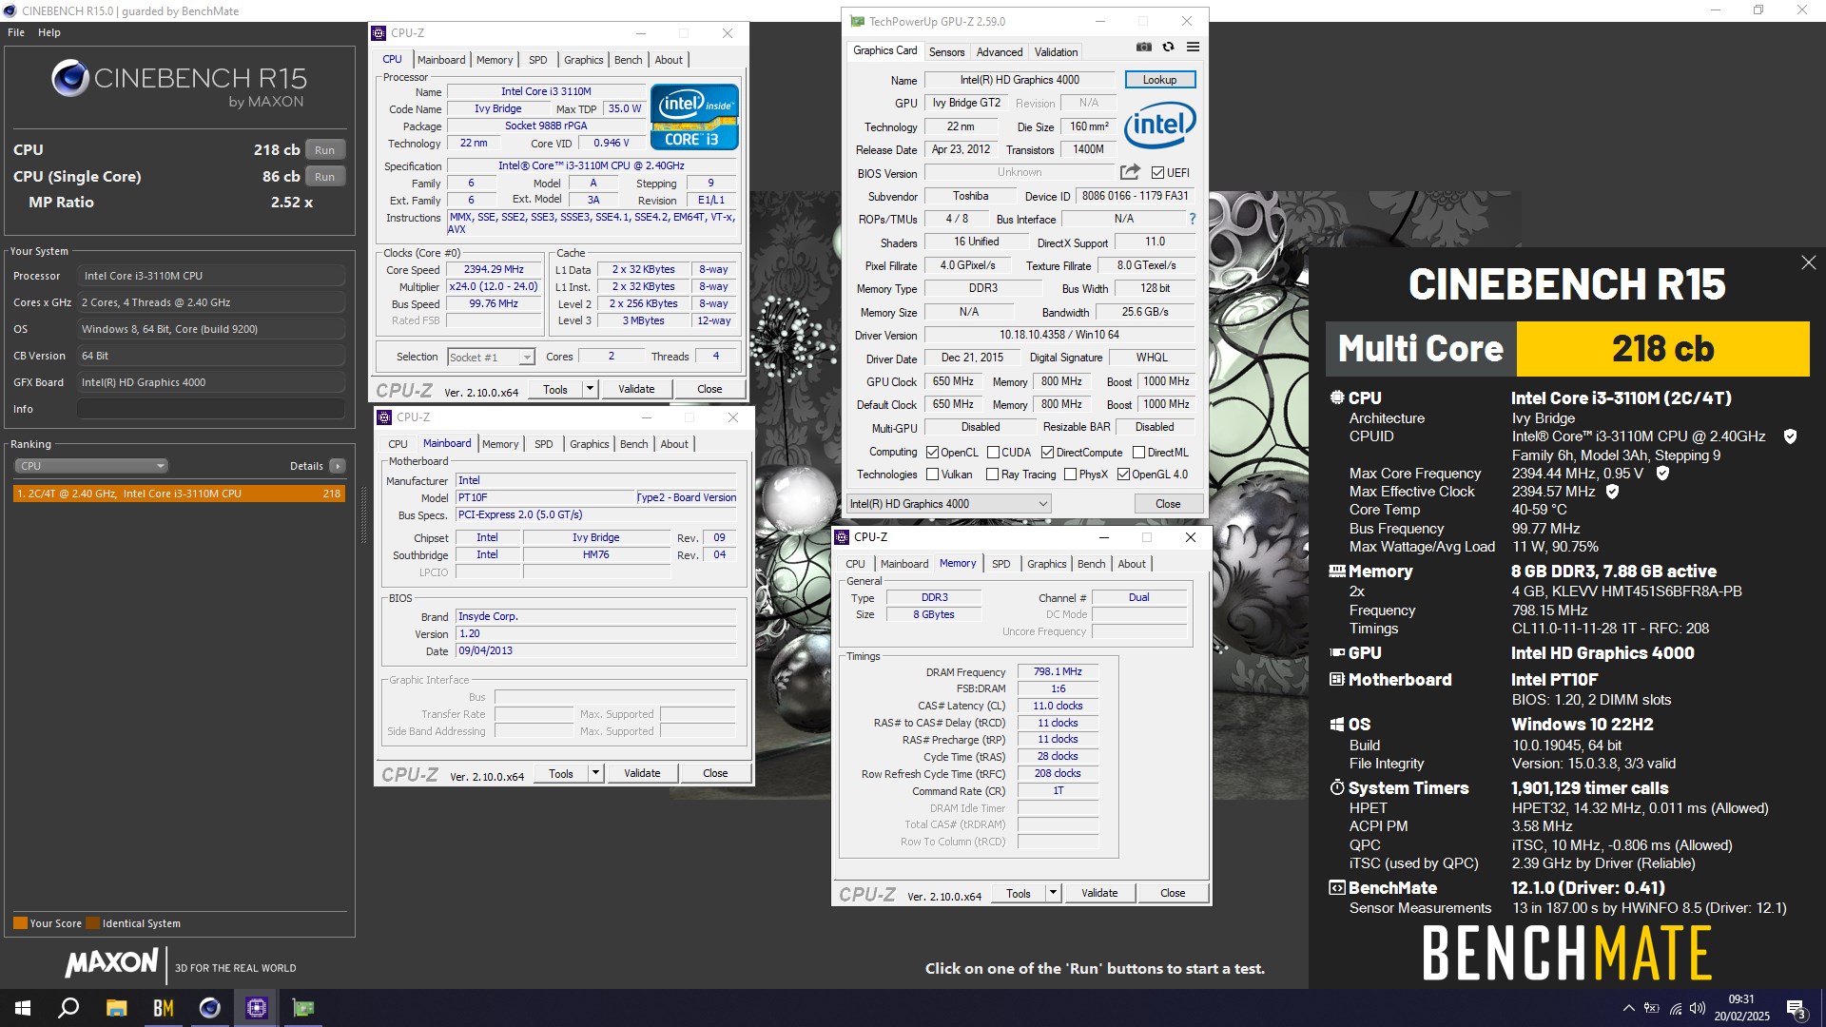Switch to GPU-Z via taskbar icon
The height and width of the screenshot is (1027, 1826).
(x=302, y=1008)
